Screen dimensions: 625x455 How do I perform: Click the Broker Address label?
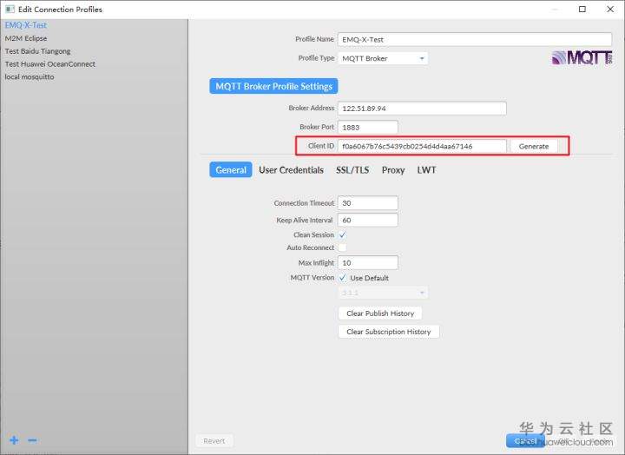coord(312,108)
